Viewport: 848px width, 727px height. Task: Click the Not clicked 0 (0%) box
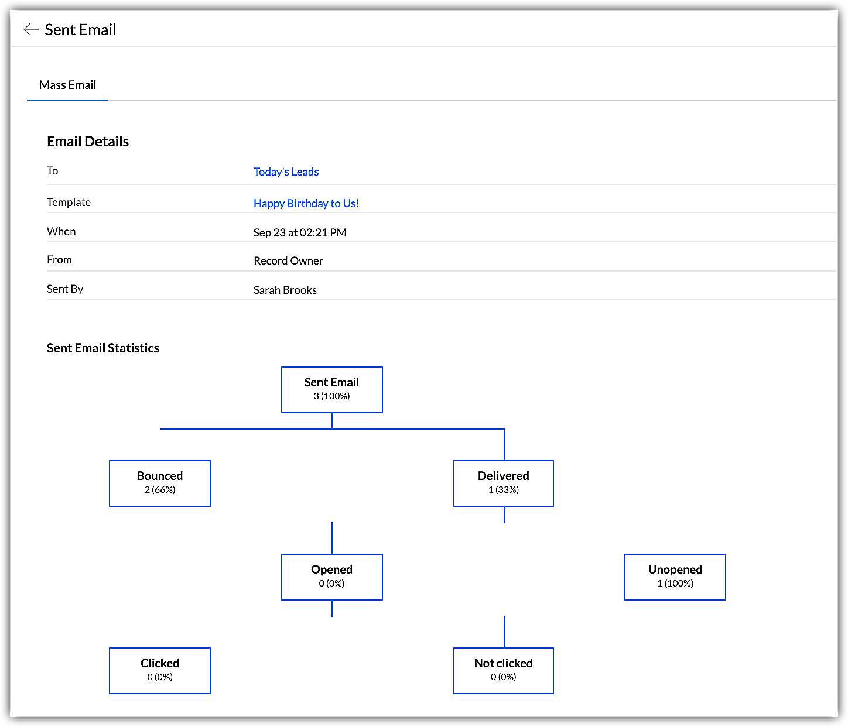pyautogui.click(x=503, y=670)
